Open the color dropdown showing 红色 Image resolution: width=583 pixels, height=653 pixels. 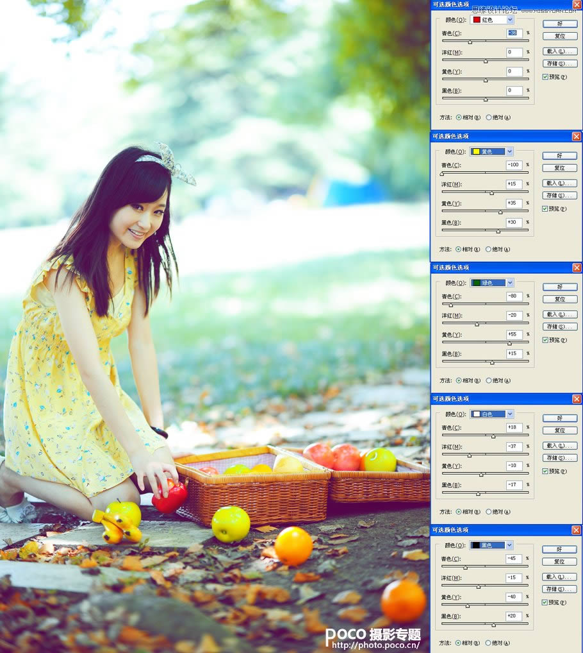point(510,20)
